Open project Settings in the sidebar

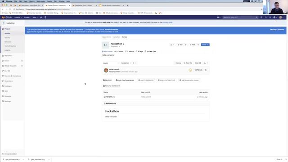tap(8, 101)
